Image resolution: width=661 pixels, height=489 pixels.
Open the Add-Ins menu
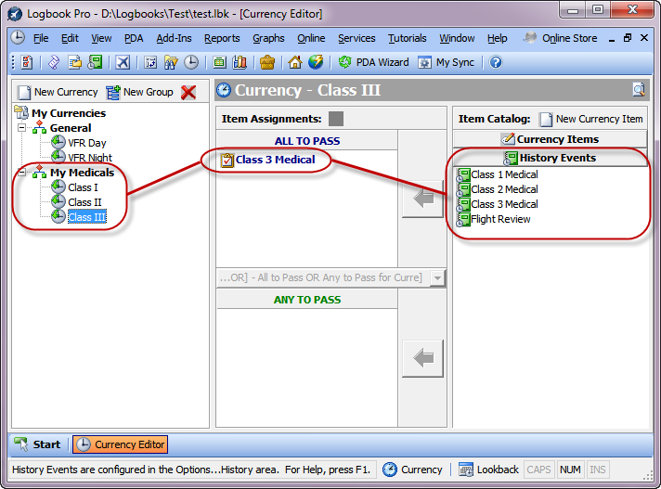tap(174, 38)
